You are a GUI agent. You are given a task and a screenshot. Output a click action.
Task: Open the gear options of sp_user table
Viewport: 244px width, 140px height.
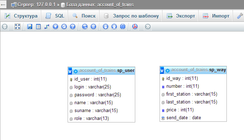[75, 71]
